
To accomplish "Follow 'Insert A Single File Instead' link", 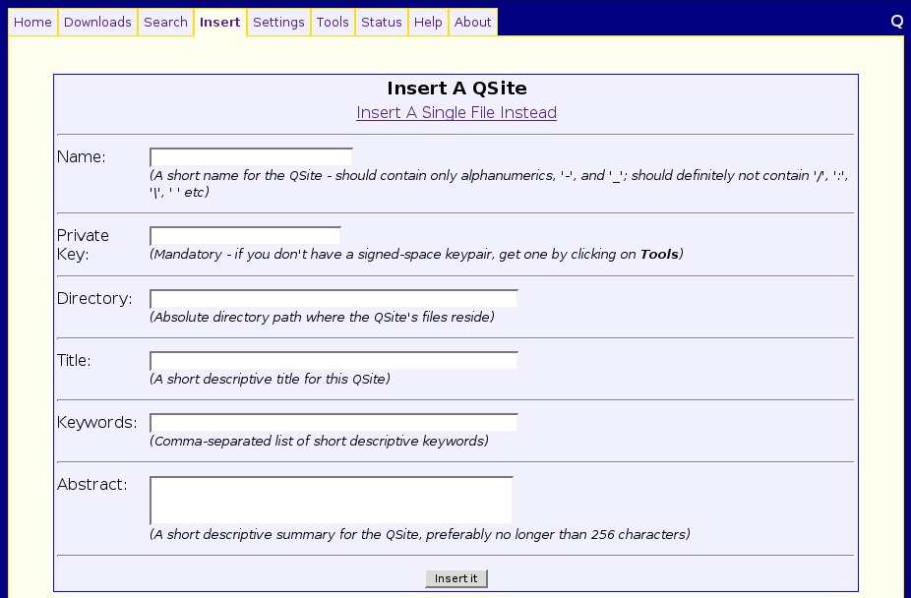I will pyautogui.click(x=456, y=112).
